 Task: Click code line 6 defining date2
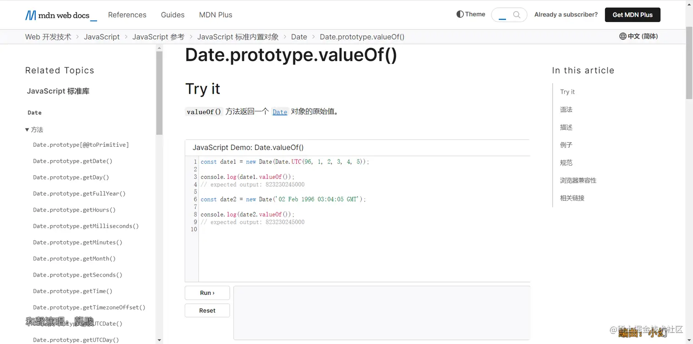point(283,200)
